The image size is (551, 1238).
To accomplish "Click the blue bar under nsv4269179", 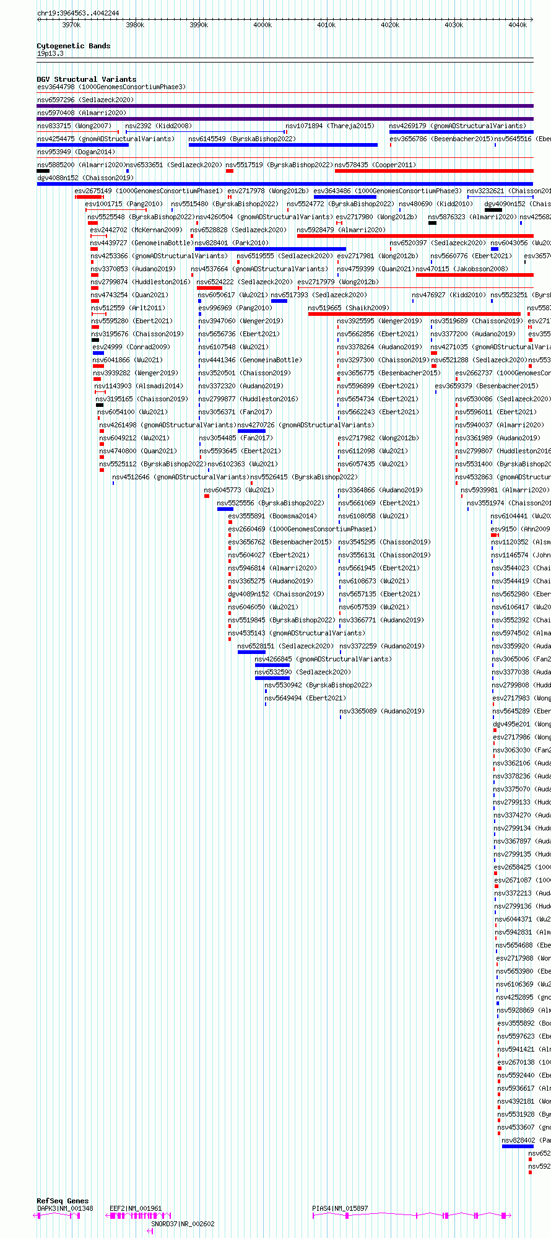I will pyautogui.click(x=461, y=132).
